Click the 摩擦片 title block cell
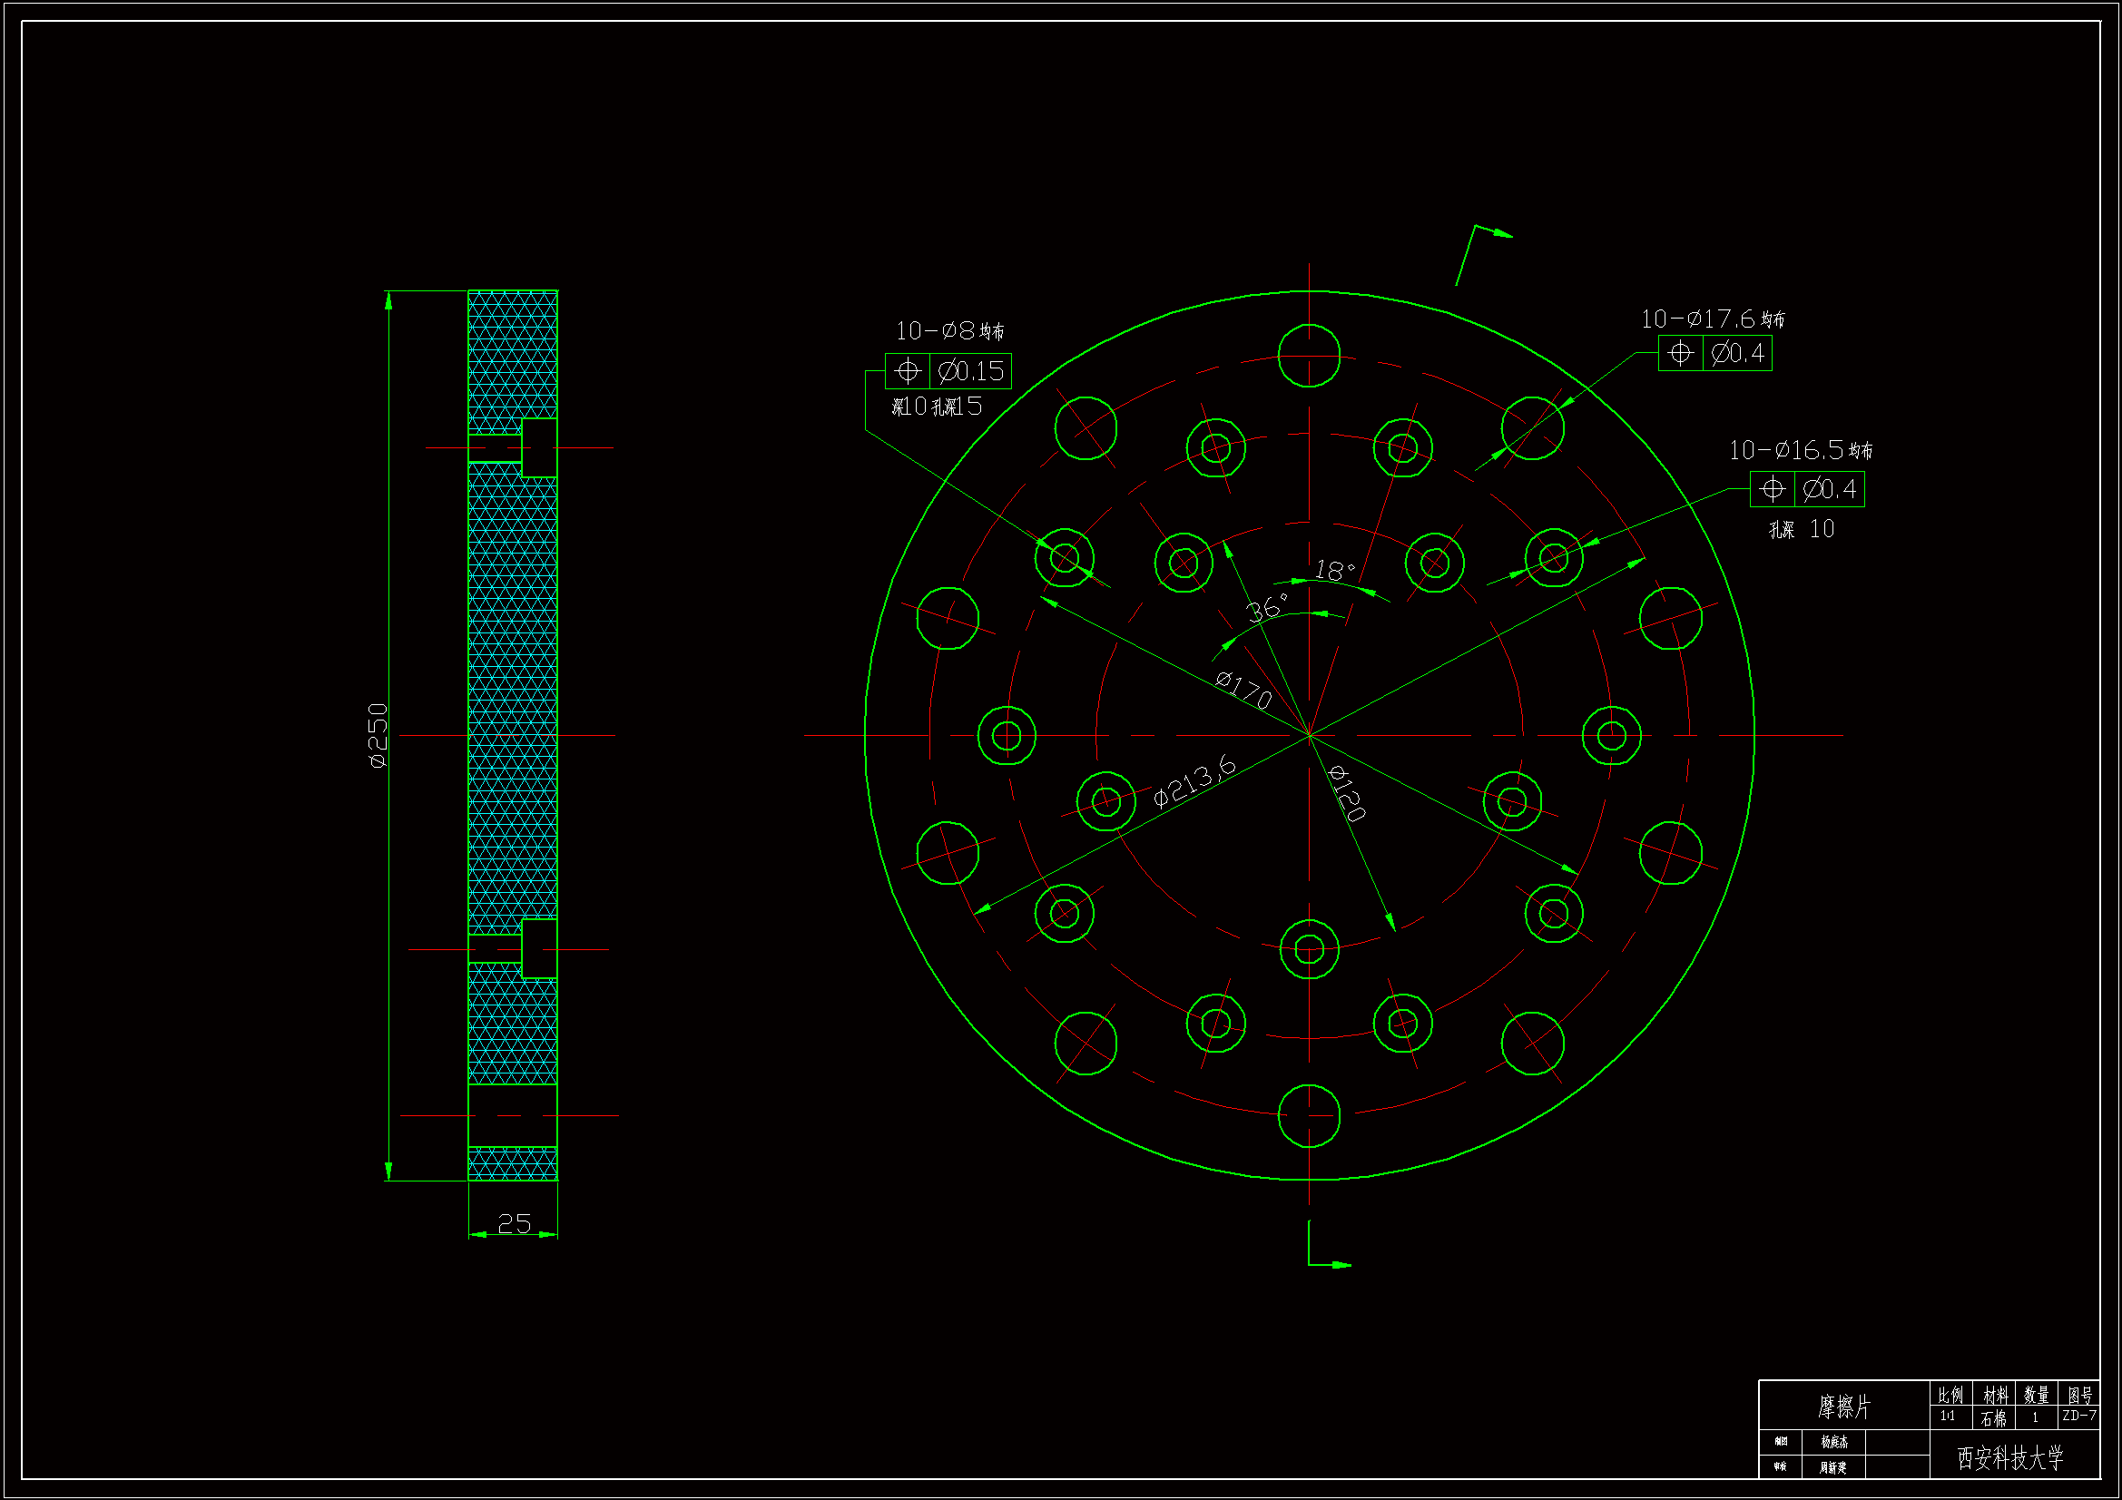 coord(1843,1407)
